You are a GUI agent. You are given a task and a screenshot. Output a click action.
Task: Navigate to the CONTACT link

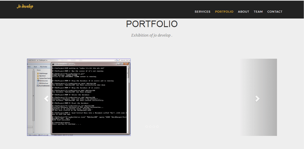pyautogui.click(x=275, y=12)
